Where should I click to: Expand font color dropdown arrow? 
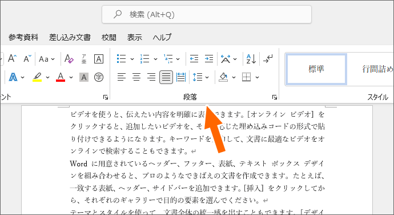pyautogui.click(x=71, y=77)
